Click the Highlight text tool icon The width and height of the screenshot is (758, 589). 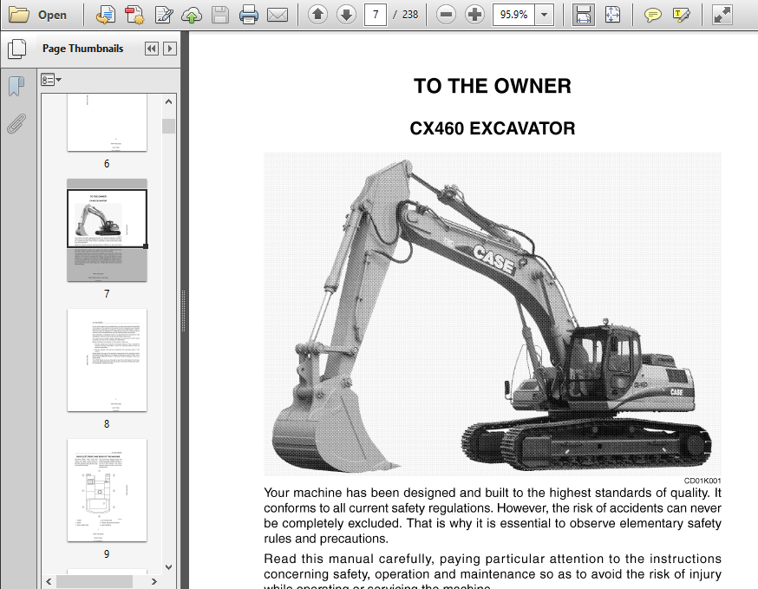[x=681, y=15]
